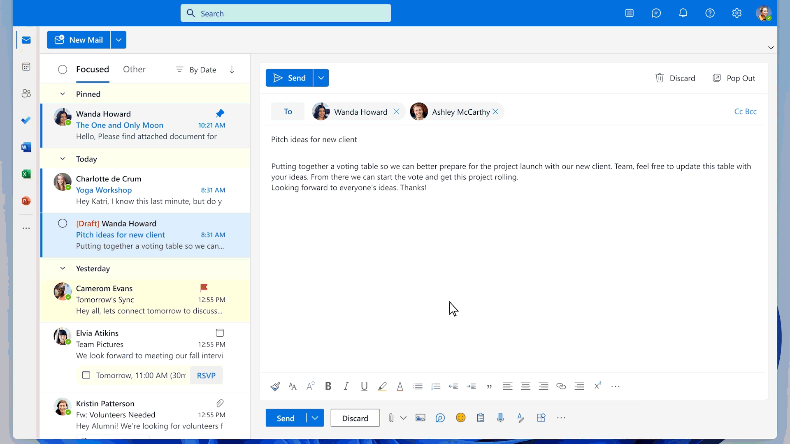Collapse the Pinned section
Screen dimensions: 790x444
[63, 94]
